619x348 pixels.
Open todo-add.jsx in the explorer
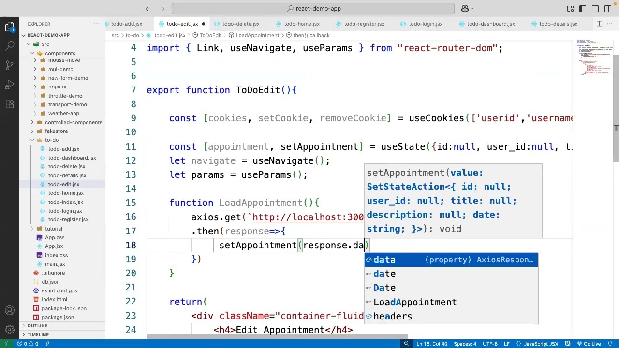coord(63,149)
